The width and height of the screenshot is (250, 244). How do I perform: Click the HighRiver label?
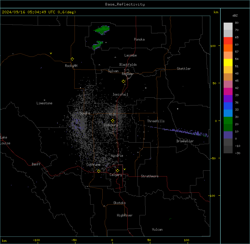[125, 215]
